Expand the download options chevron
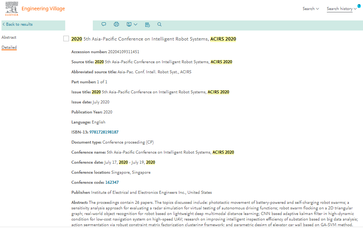Screen dimensions: 363x228 tap(136, 24)
